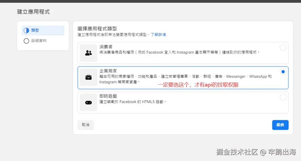The image size is (301, 161).
Task: Click the 即時遊戲 HTML5 description text
Action: click(133, 102)
